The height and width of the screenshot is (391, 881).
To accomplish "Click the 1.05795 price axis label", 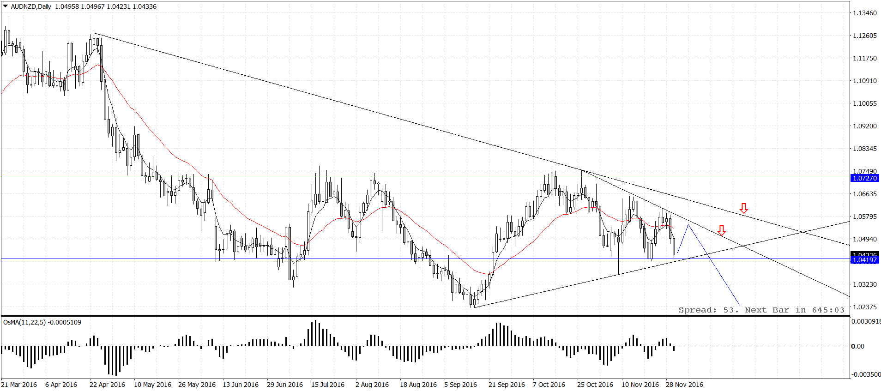I will click(x=865, y=217).
